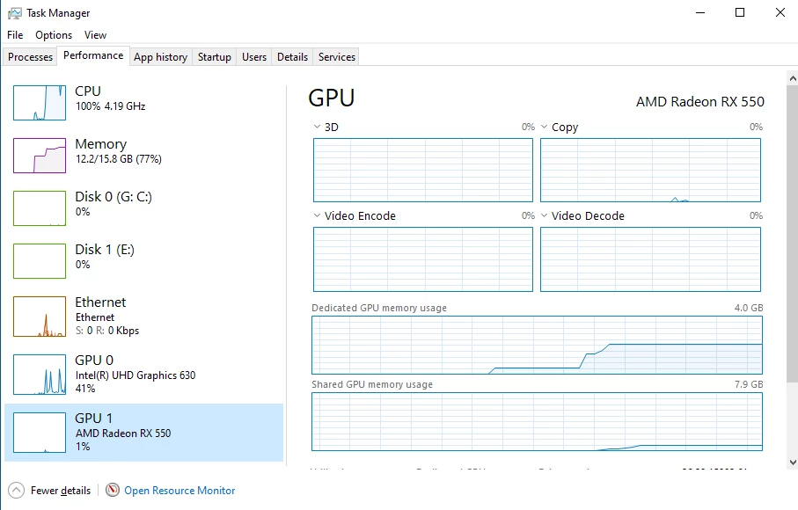Click the scrollbar down arrow
798x510 pixels.
tap(793, 463)
